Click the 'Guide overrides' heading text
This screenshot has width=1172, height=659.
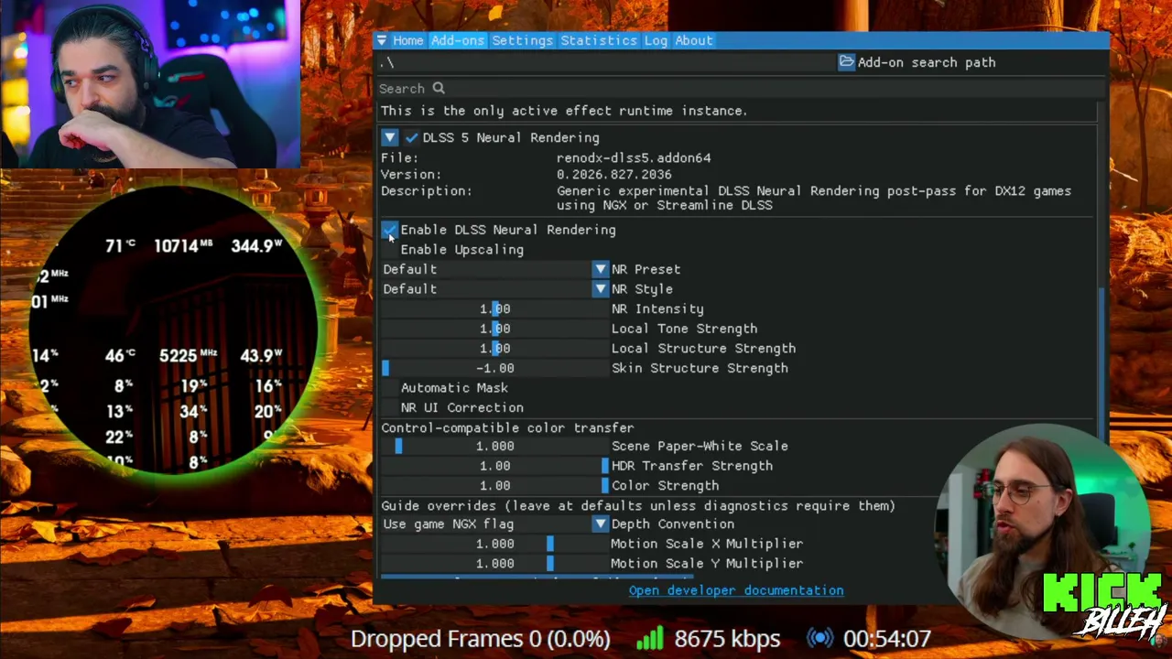pos(638,505)
